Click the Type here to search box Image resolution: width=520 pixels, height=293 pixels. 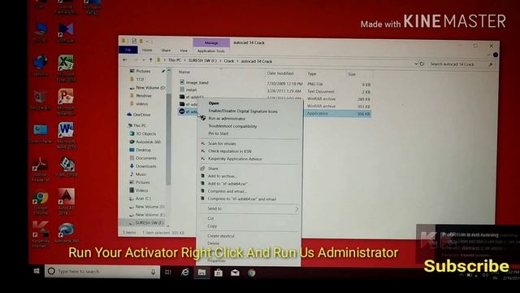point(102,271)
